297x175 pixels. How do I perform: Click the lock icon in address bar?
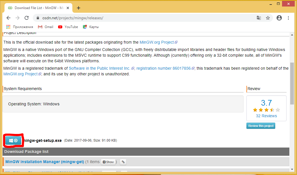(38, 18)
